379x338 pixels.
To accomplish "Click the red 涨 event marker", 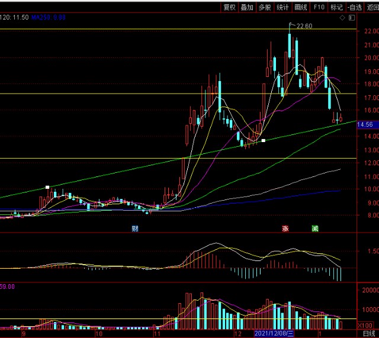I will coord(285,228).
